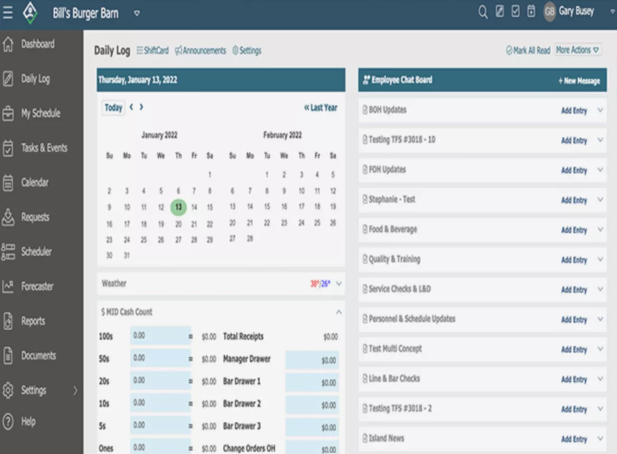
Task: Select Scheduler in the left sidebar
Action: tap(35, 252)
